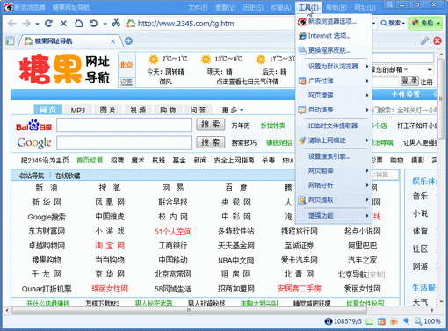Image resolution: width=448 pixels, height=331 pixels.
Task: Open the 收藏 menu
Action: pos(280,7)
